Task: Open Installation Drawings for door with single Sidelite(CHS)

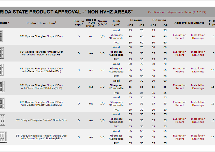Action: click(x=198, y=53)
